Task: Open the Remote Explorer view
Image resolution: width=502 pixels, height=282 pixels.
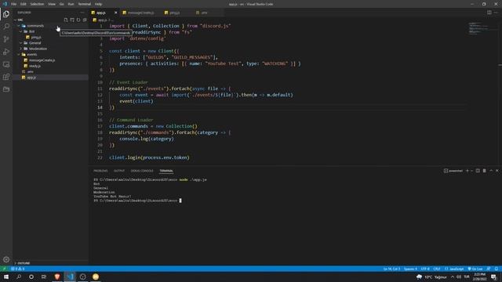Action: coord(6,64)
